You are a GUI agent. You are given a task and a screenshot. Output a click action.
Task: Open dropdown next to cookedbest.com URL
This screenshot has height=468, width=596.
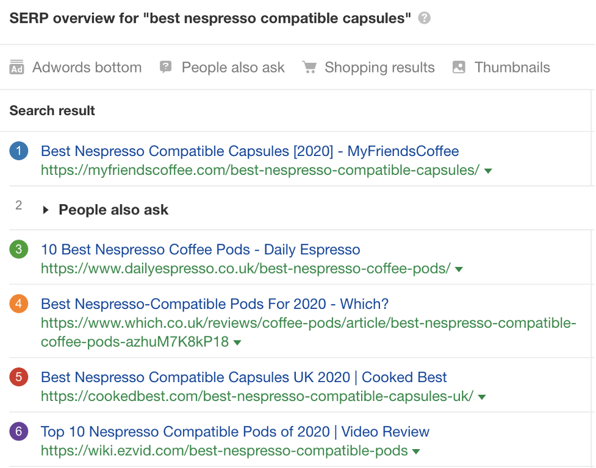481,397
